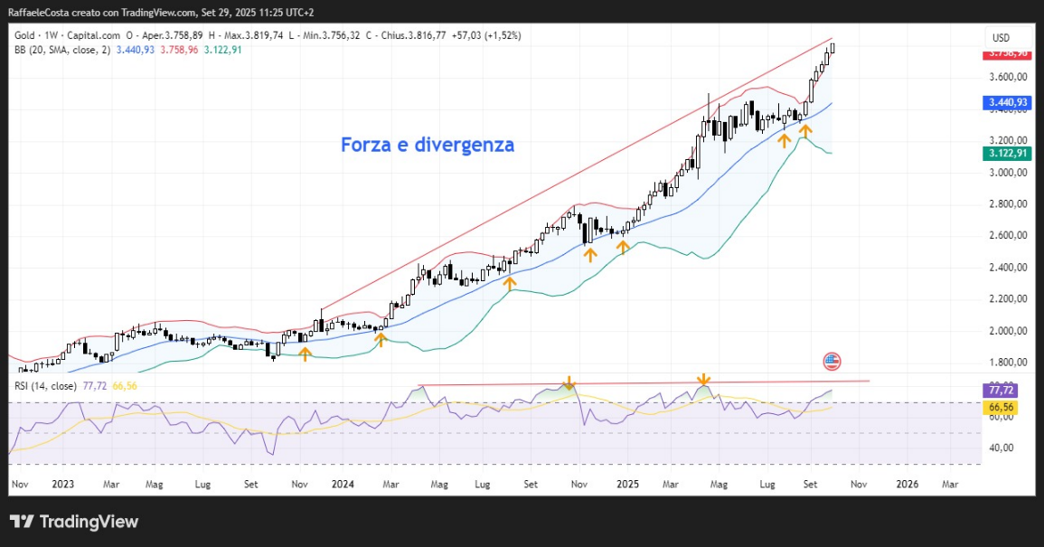Click the US flag economic event icon

(x=832, y=362)
